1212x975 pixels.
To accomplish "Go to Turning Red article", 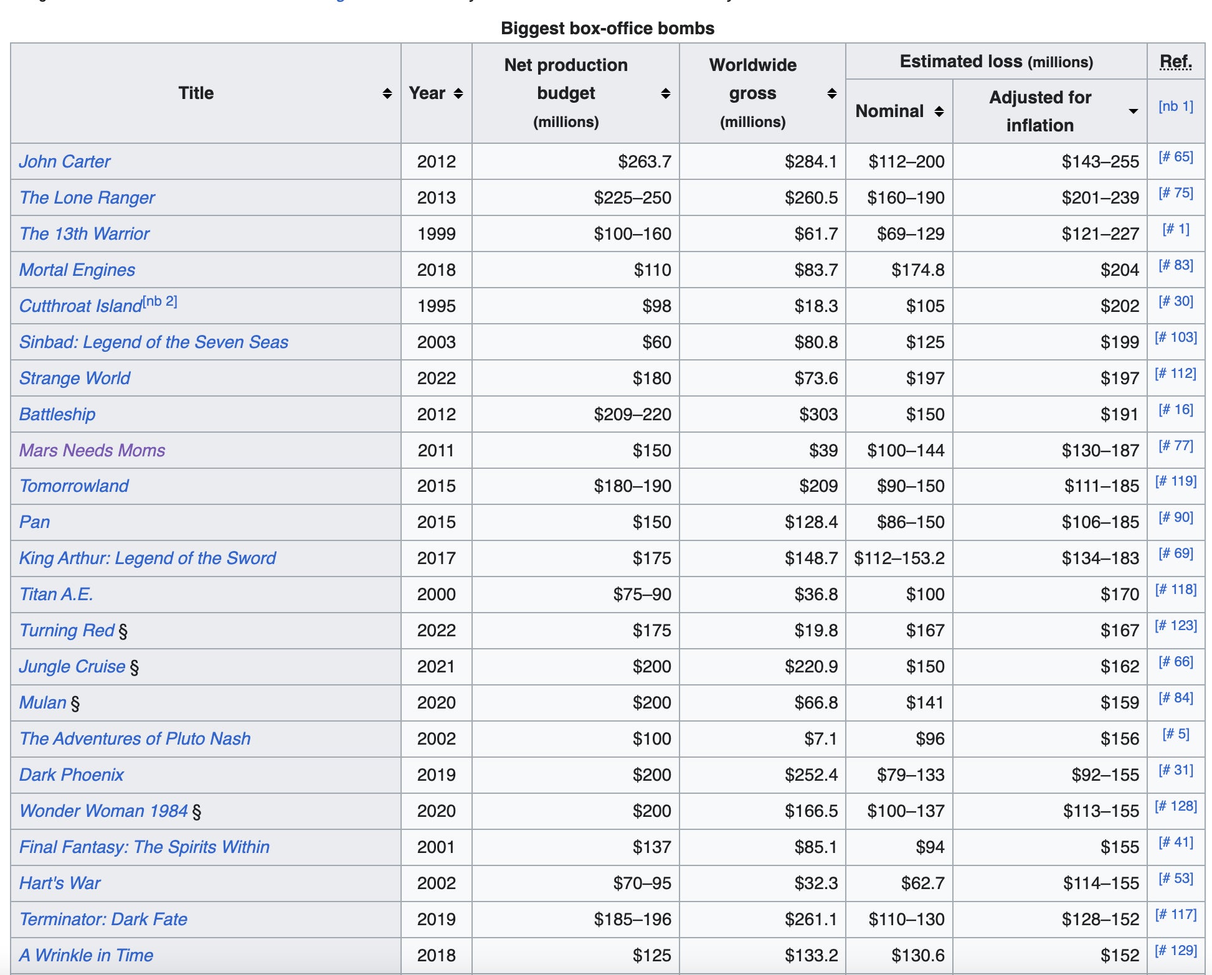I will pos(67,631).
